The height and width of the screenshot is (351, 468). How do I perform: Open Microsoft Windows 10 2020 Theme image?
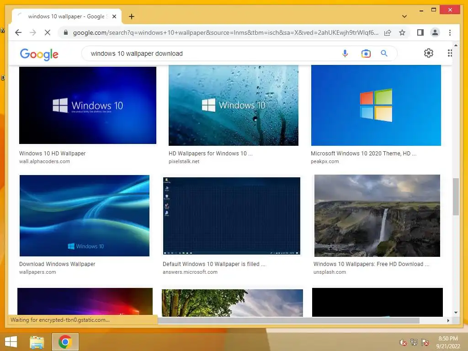(x=376, y=106)
